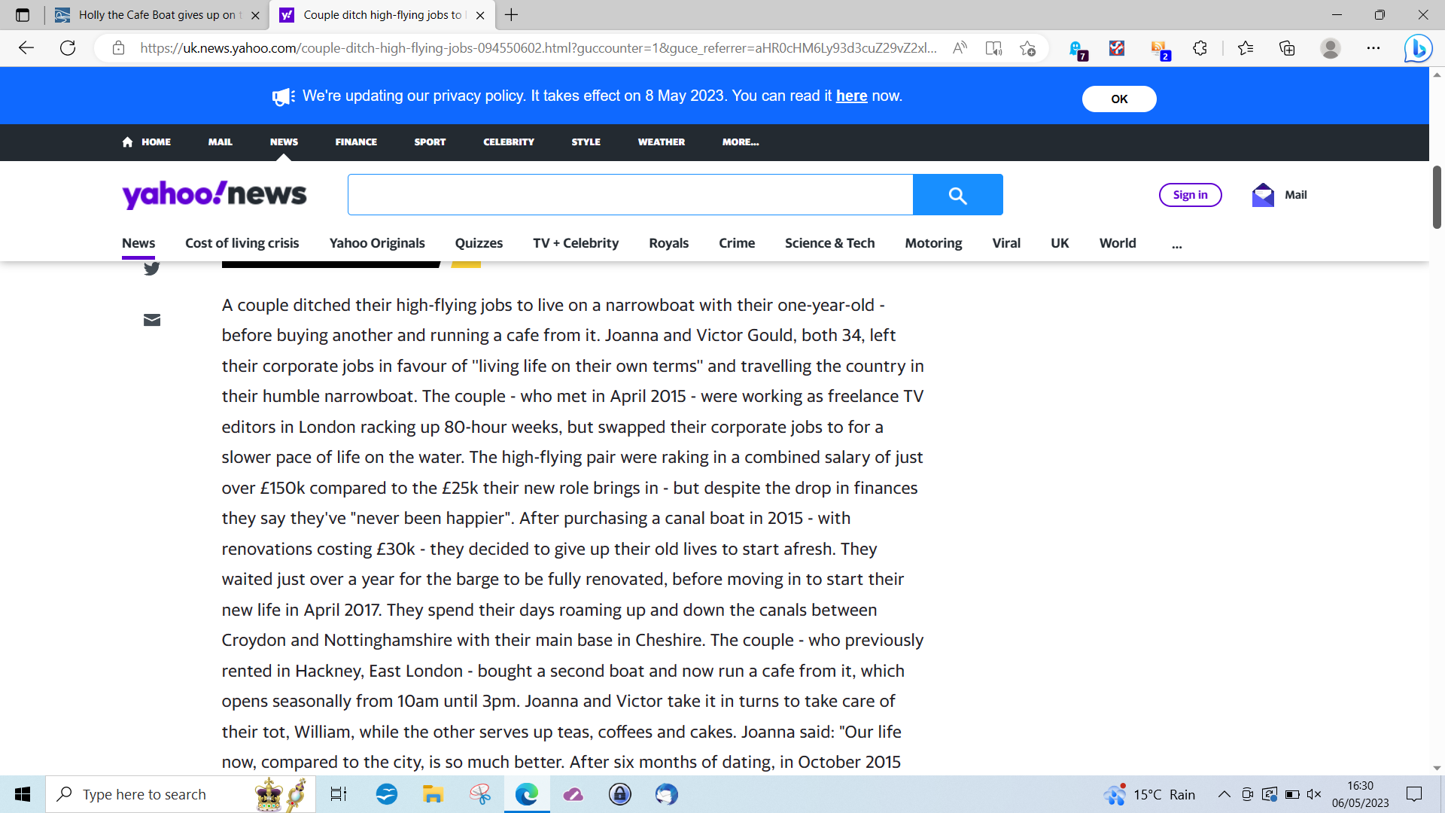
Task: Open the Bing chat sidebar icon
Action: tap(1418, 48)
